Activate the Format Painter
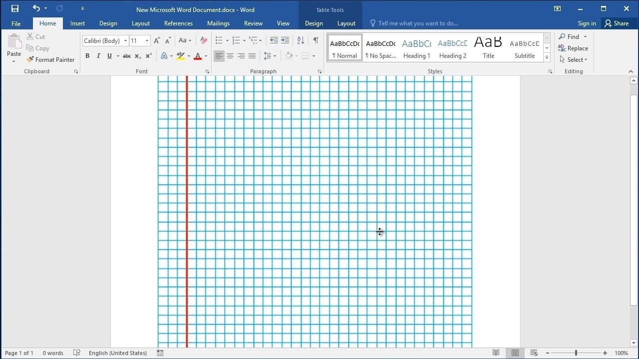The height and width of the screenshot is (359, 639). pos(50,60)
